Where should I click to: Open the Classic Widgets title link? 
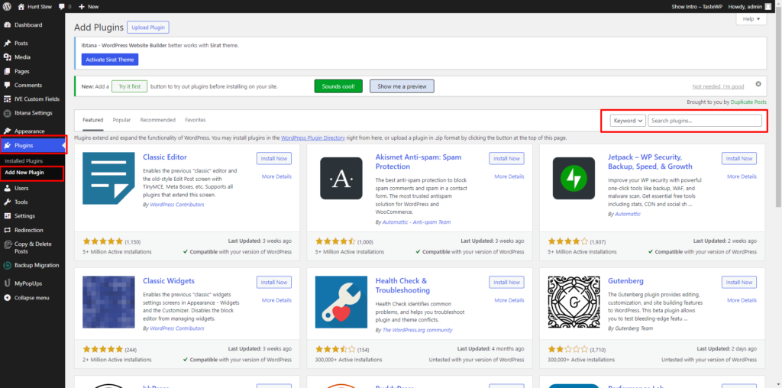coord(168,281)
